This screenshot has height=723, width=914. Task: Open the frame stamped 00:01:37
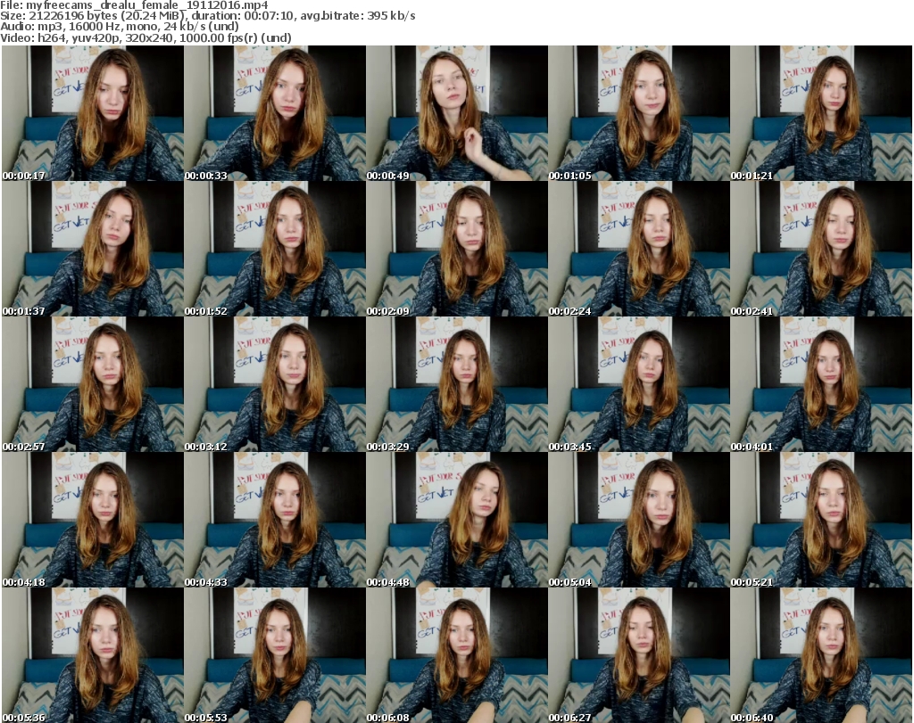93,249
